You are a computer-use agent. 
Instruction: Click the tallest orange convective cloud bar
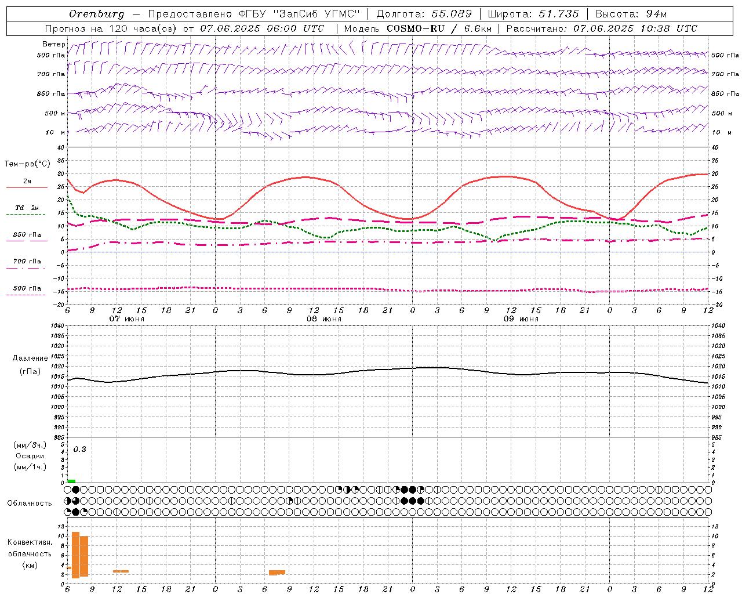(75, 555)
